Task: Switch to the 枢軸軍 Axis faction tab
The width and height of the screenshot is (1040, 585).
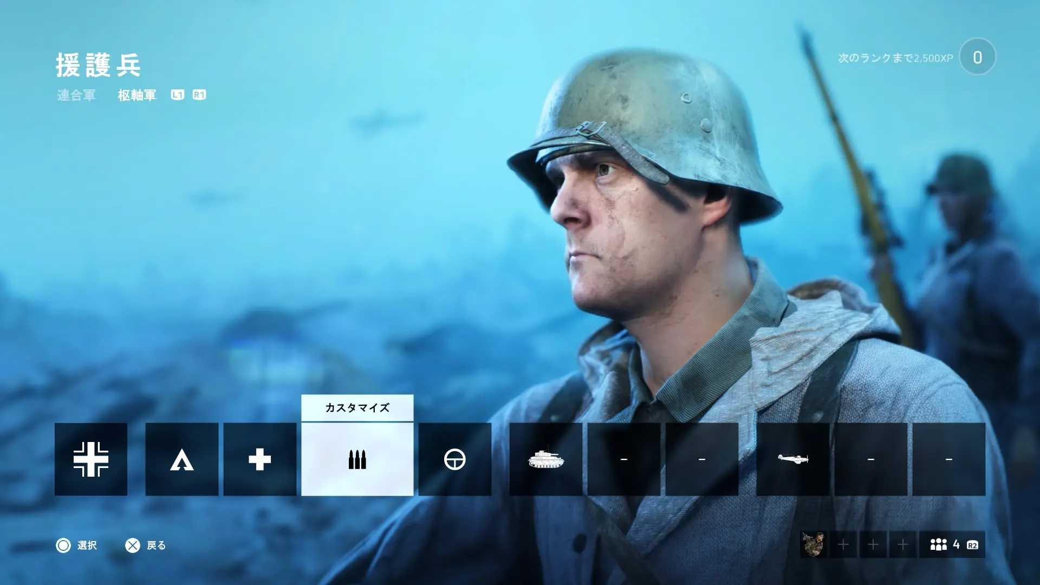Action: pos(137,95)
